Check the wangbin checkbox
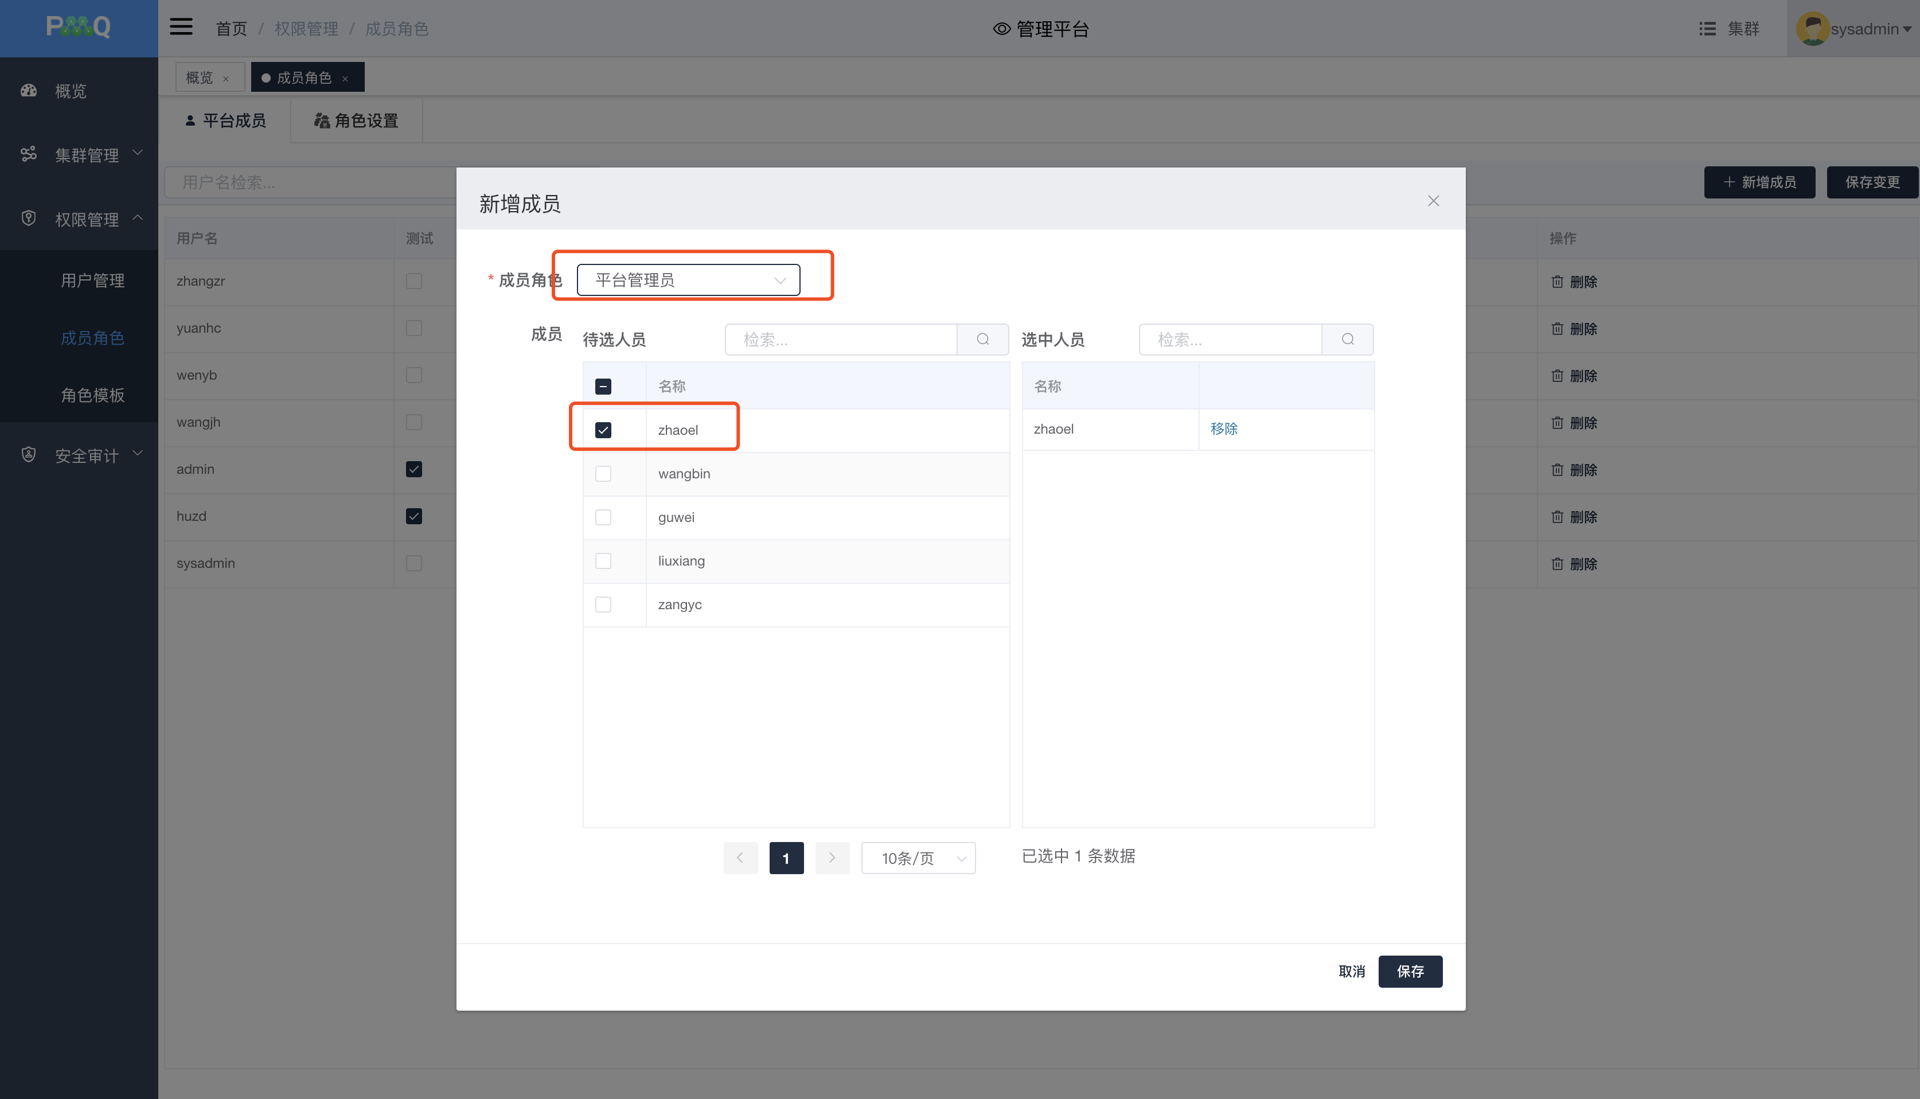 tap(603, 473)
